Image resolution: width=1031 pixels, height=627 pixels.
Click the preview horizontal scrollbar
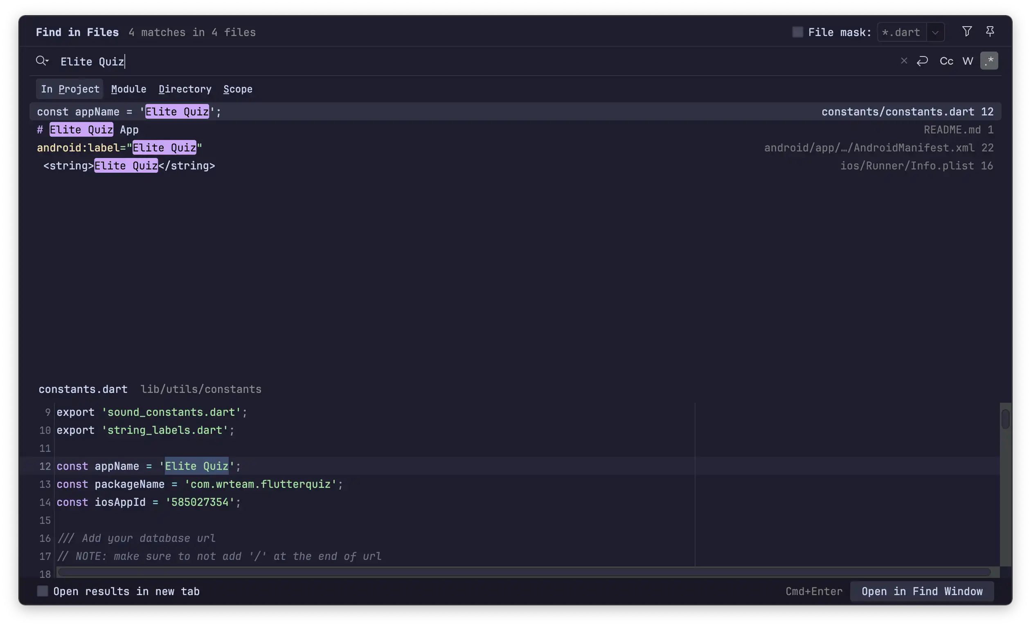pos(523,572)
